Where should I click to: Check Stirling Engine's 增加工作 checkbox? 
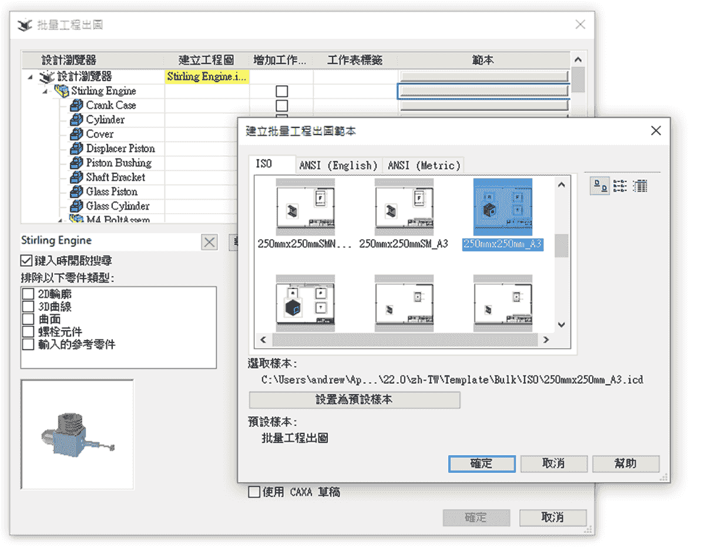(281, 91)
